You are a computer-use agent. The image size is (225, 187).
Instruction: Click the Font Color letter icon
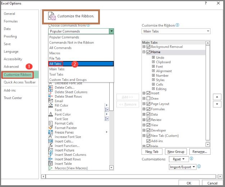pyautogui.click(x=51, y=114)
